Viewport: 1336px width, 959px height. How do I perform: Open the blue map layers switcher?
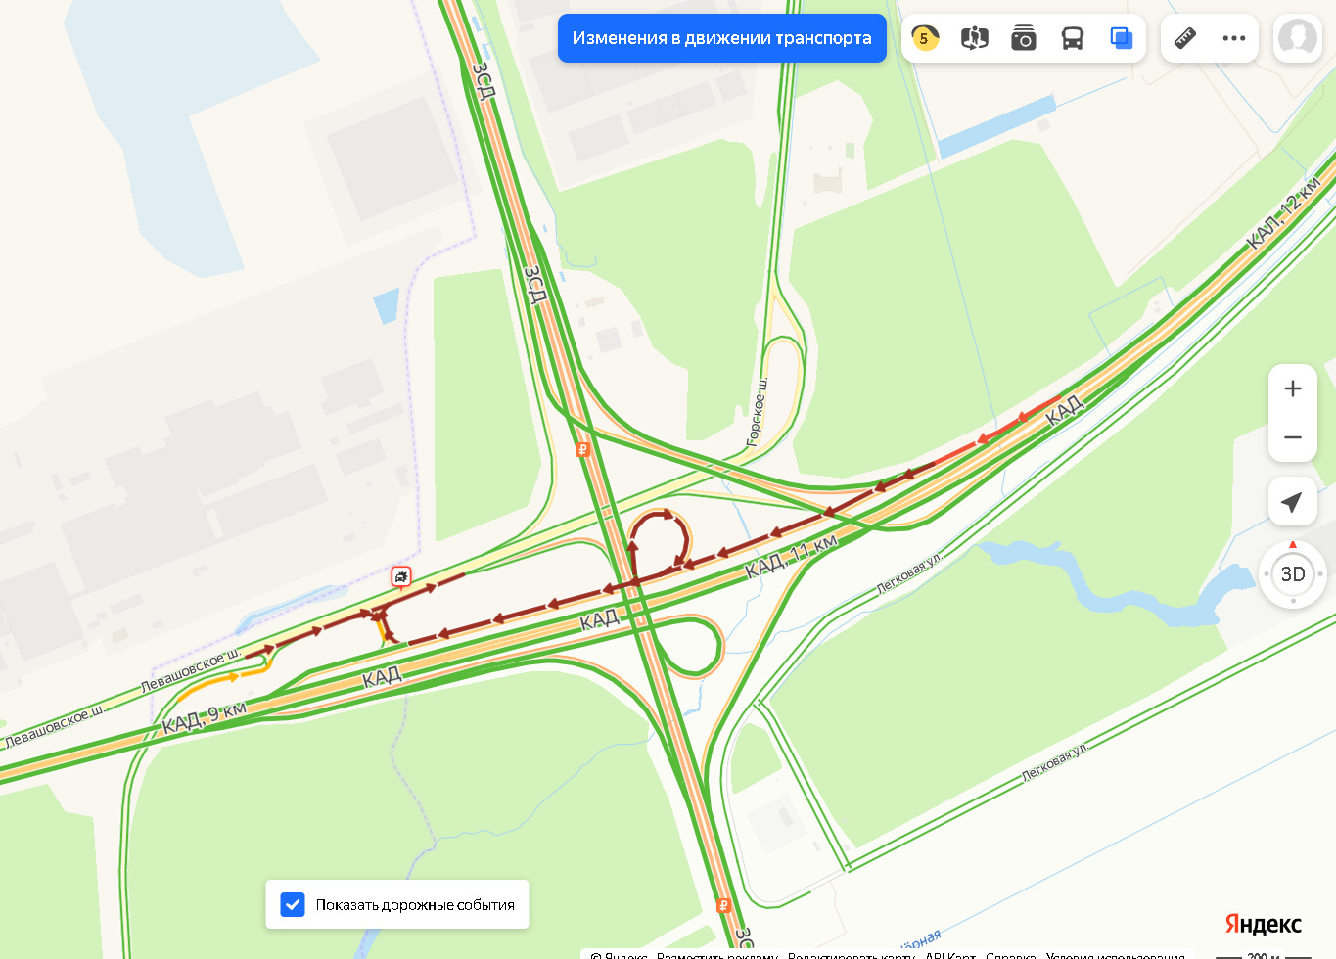[x=1121, y=38]
